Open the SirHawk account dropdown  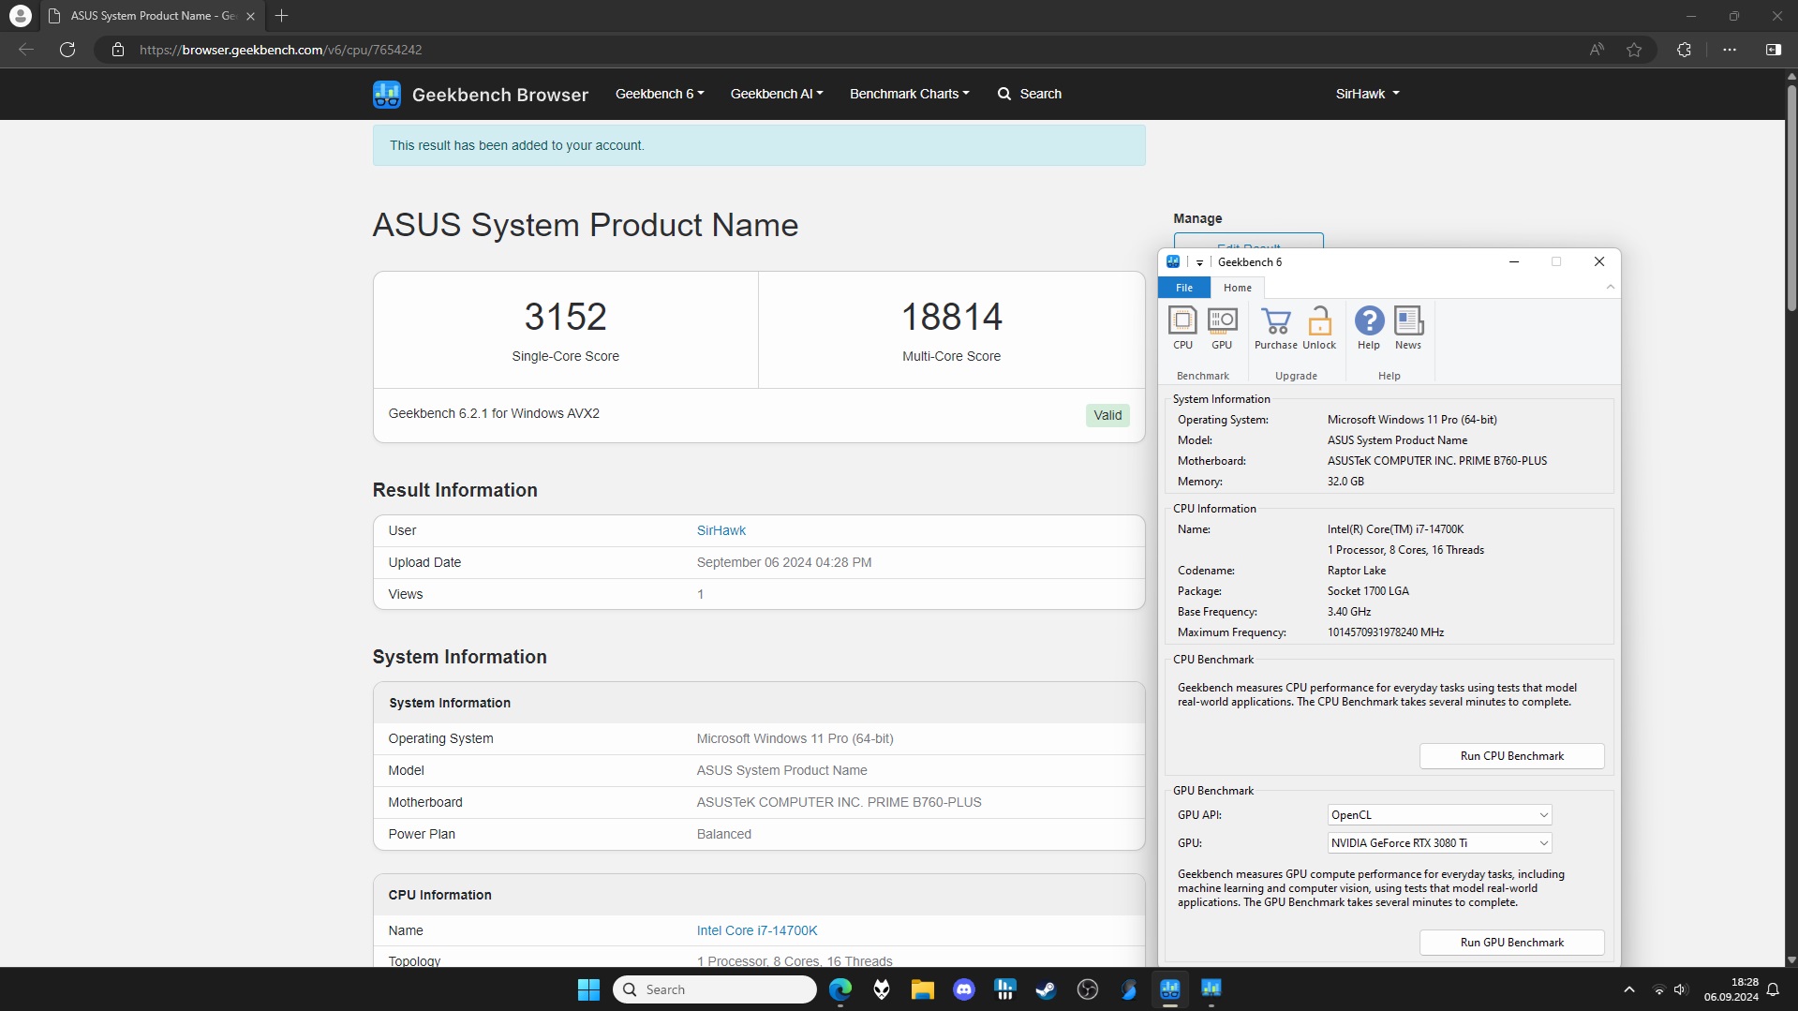(1367, 94)
